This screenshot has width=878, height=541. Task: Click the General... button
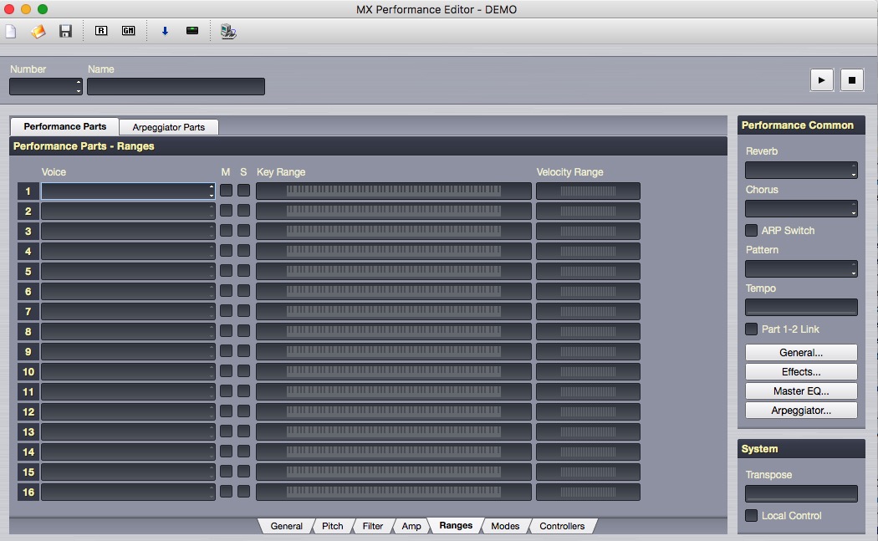[801, 352]
